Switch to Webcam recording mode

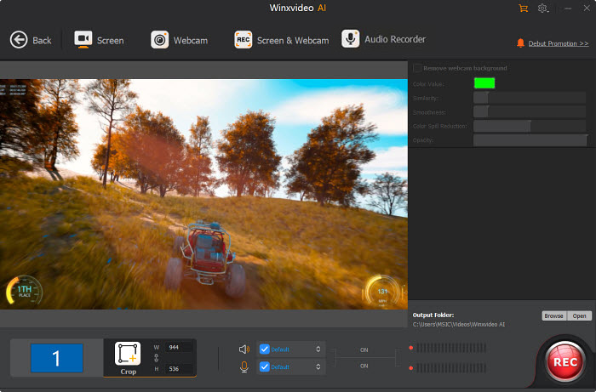point(179,40)
